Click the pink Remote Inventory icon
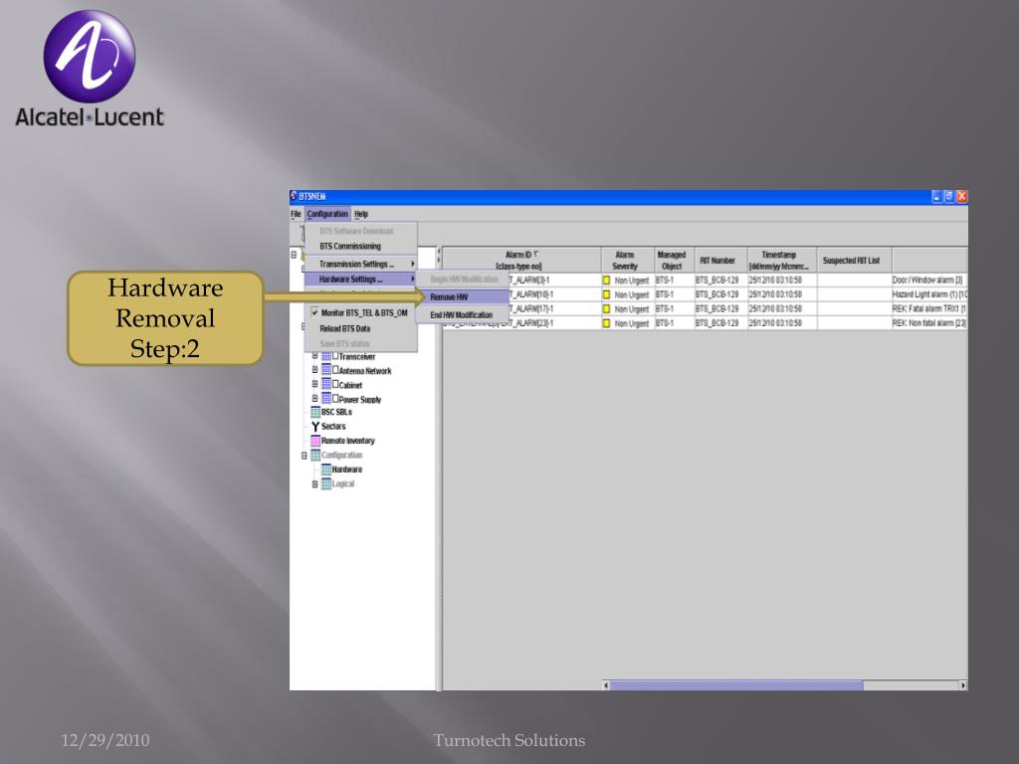The image size is (1019, 764). (x=315, y=441)
